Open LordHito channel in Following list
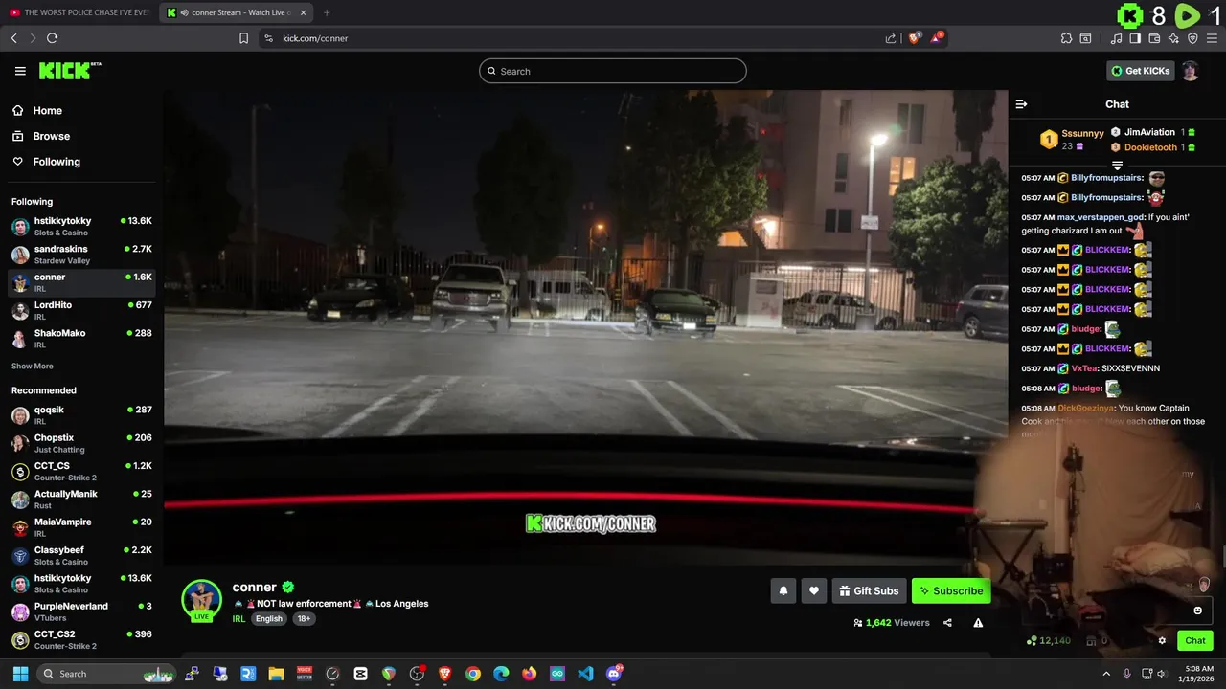The image size is (1226, 689). coord(81,310)
